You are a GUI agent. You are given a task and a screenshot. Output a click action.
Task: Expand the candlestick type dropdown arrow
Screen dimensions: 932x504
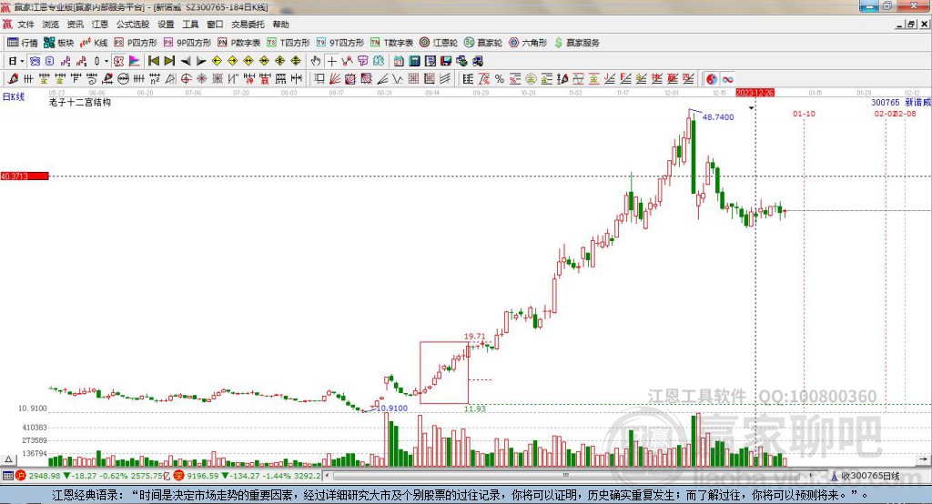click(106, 61)
